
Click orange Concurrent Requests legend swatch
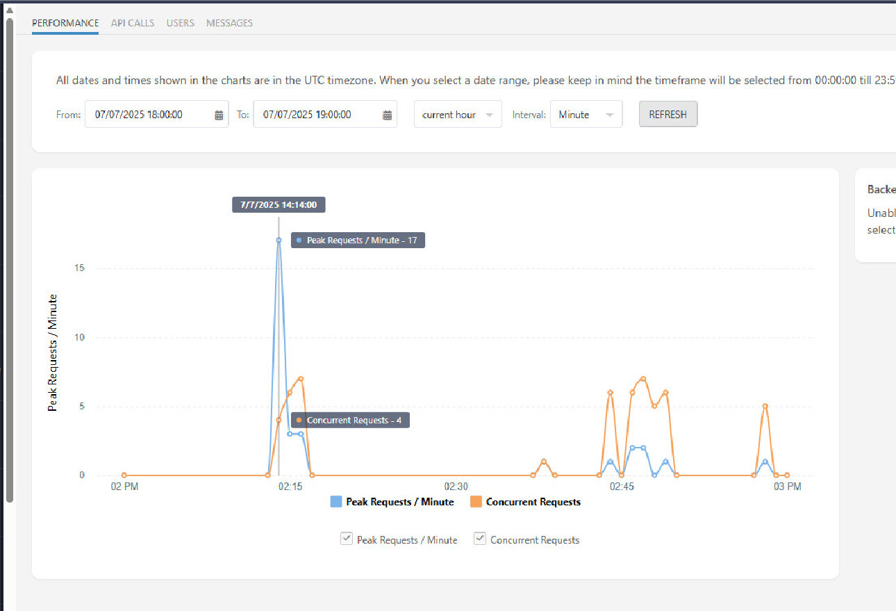(x=476, y=502)
